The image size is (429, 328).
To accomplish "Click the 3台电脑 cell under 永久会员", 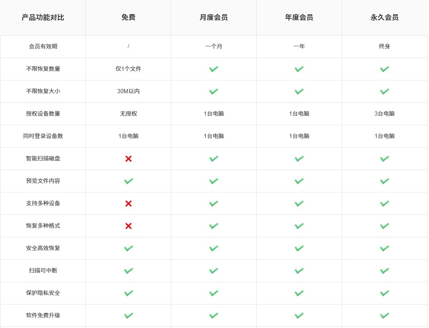I will (384, 114).
